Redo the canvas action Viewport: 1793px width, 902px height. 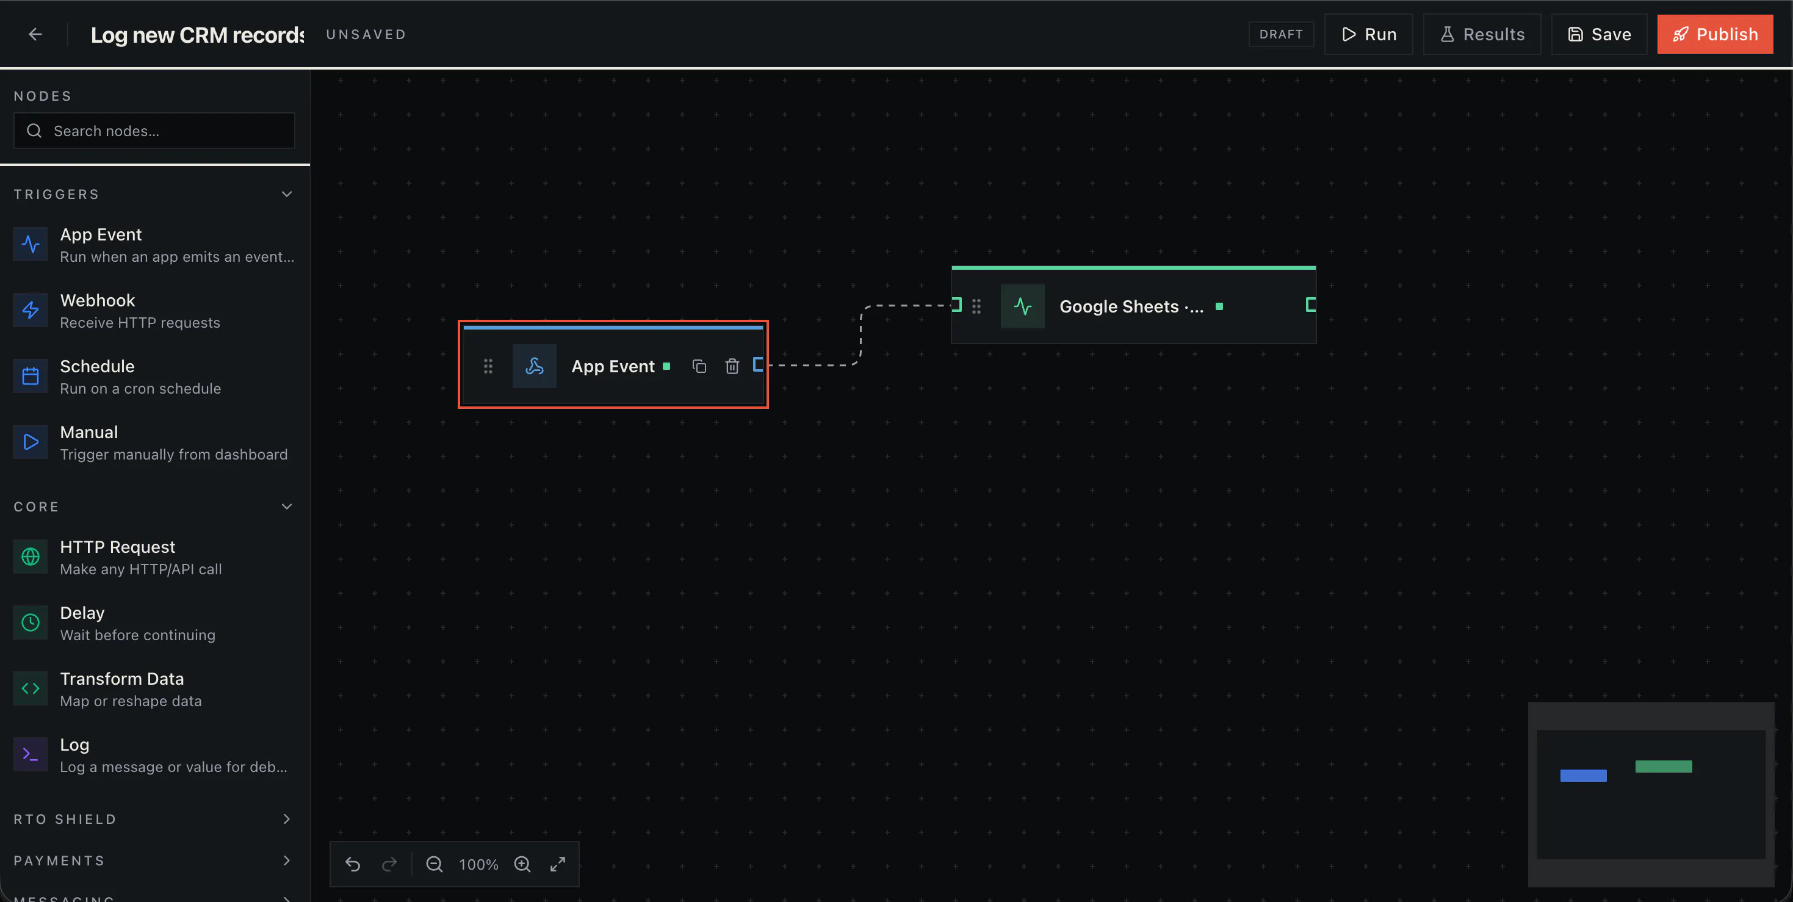(x=389, y=864)
